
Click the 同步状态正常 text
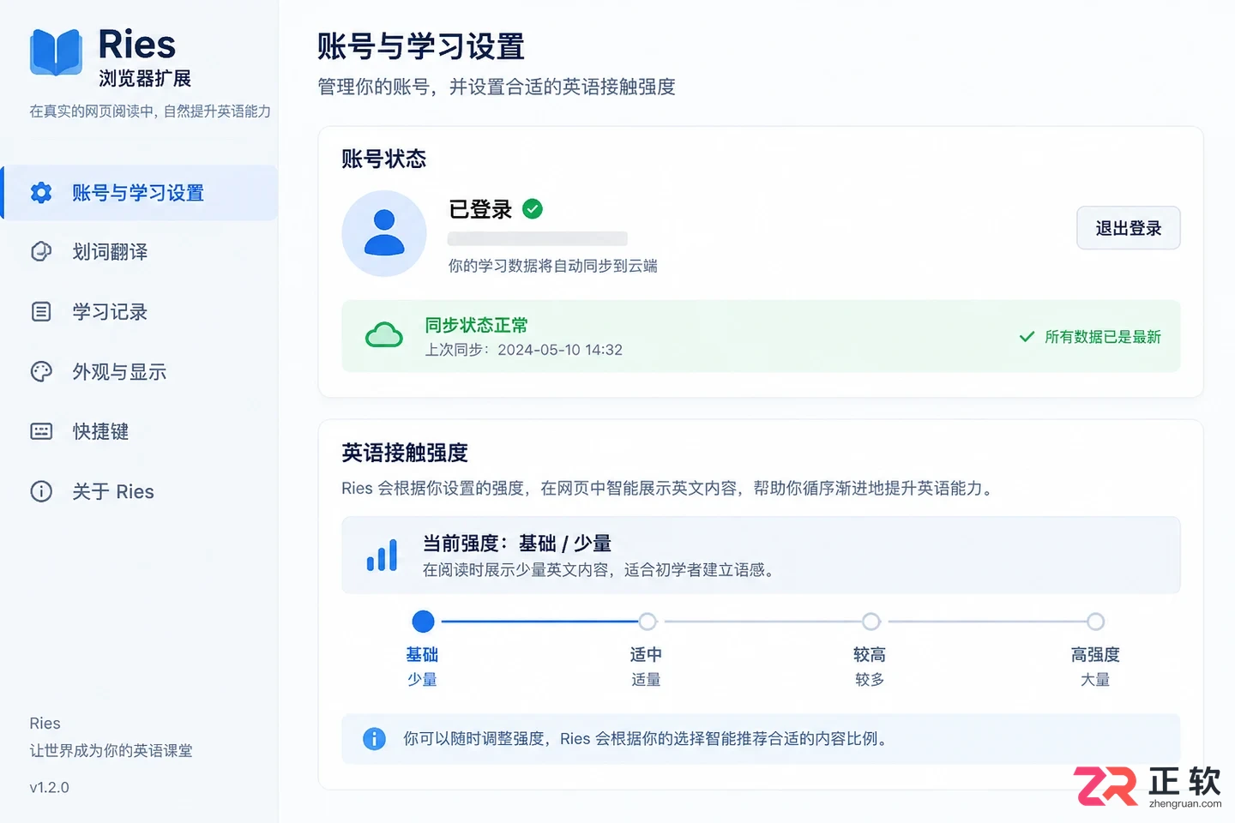click(477, 325)
